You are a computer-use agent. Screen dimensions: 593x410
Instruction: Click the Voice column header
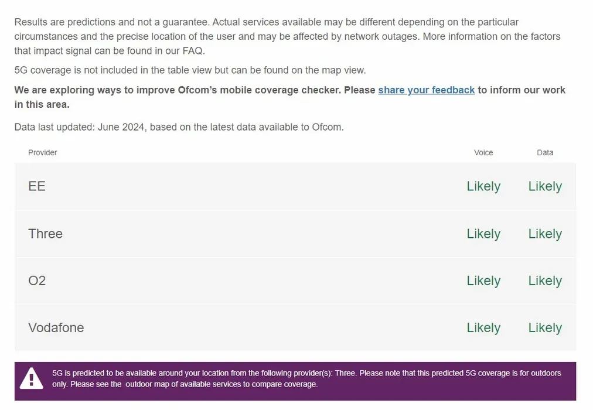[483, 152]
